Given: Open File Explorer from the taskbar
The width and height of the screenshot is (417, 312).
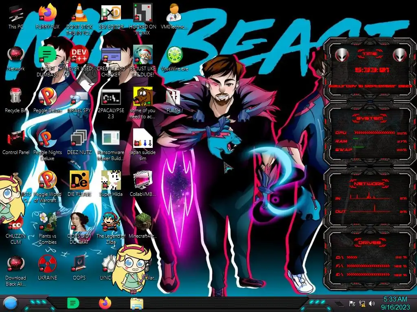Looking at the screenshot, I should pyautogui.click(x=137, y=304).
